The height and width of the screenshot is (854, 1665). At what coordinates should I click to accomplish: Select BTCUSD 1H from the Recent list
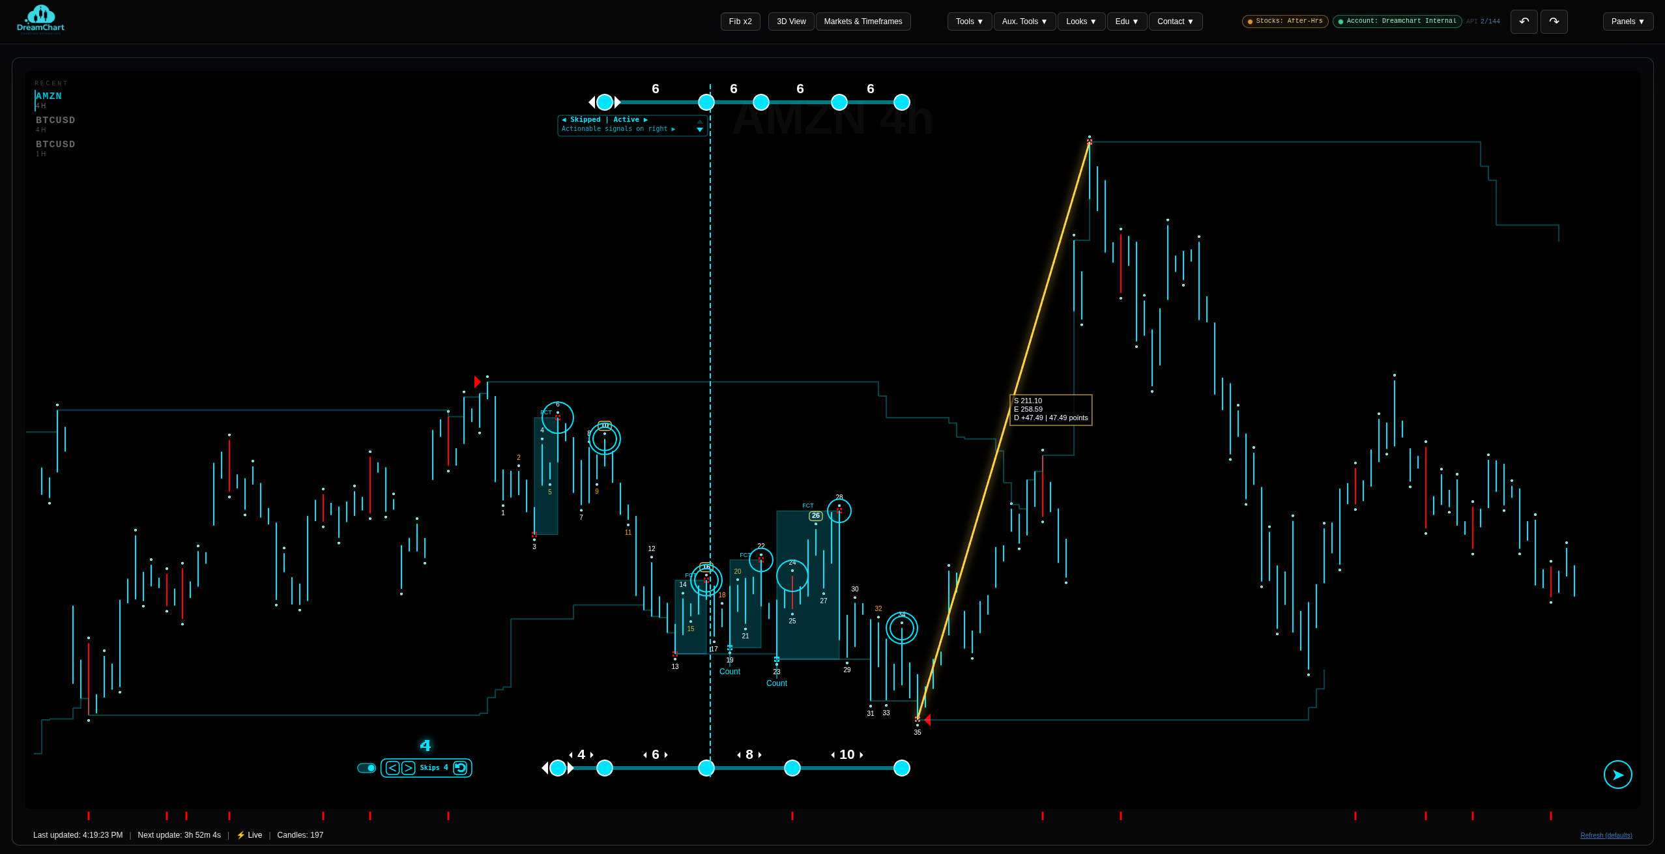[x=55, y=149]
